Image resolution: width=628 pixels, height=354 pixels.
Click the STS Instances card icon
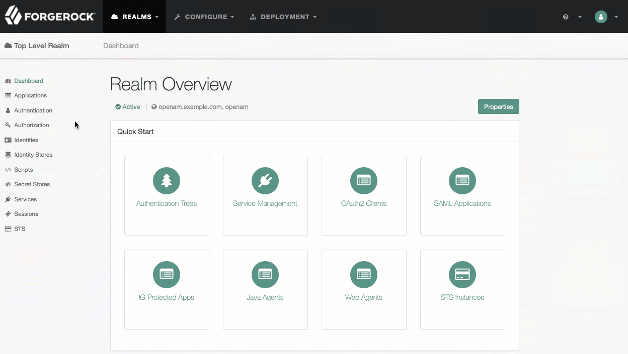point(462,275)
